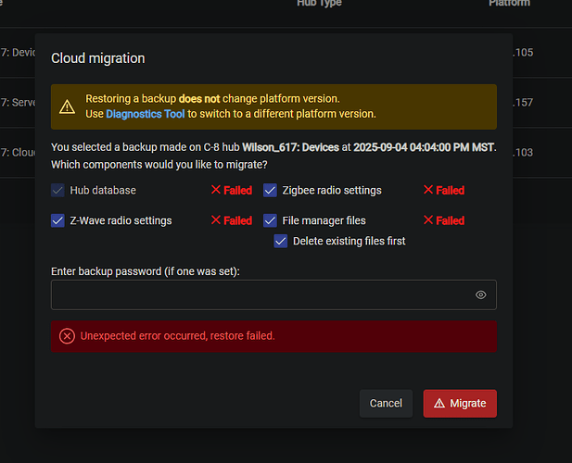Image resolution: width=572 pixels, height=463 pixels.
Task: Uncheck Z-Wave radio settings checkbox
Action: coord(57,220)
